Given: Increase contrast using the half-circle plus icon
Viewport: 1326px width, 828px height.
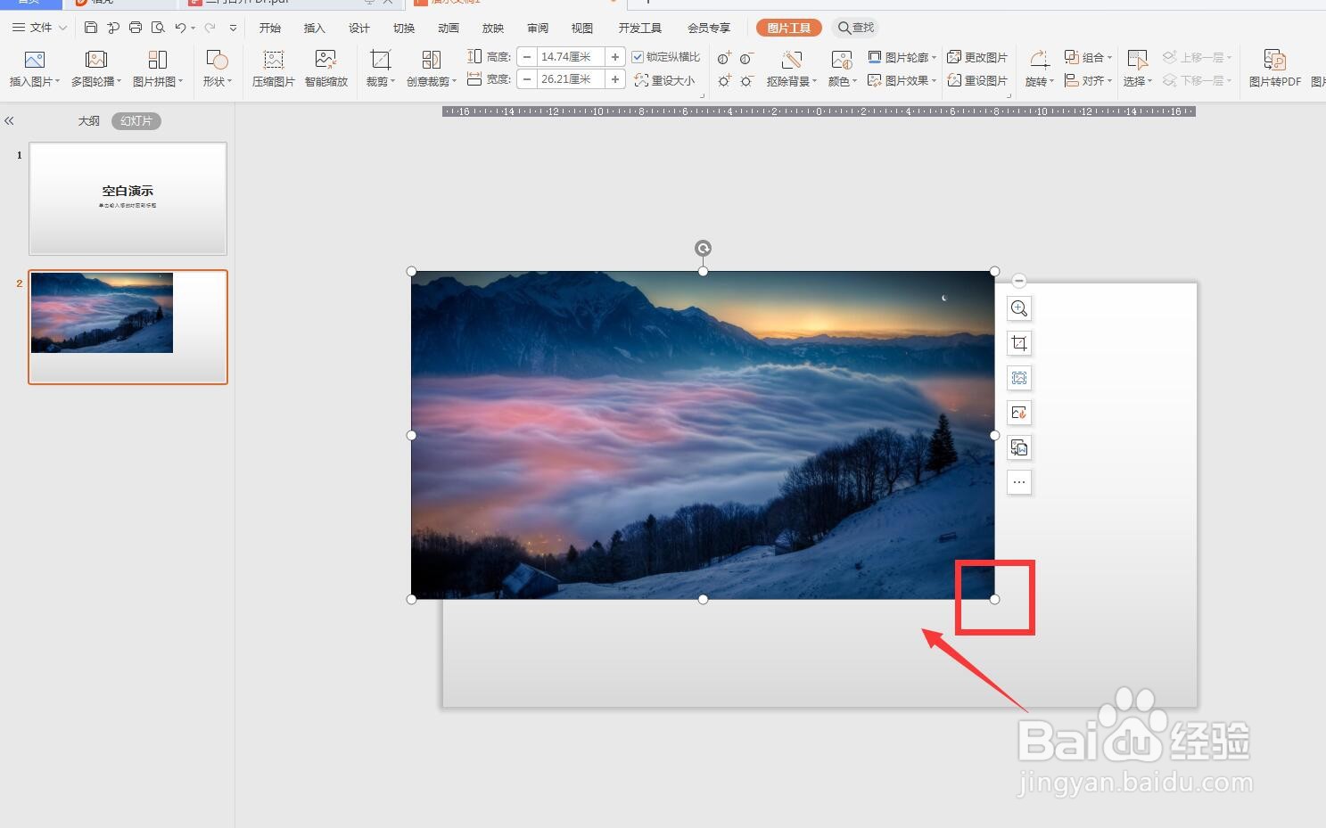Looking at the screenshot, I should point(724,58).
